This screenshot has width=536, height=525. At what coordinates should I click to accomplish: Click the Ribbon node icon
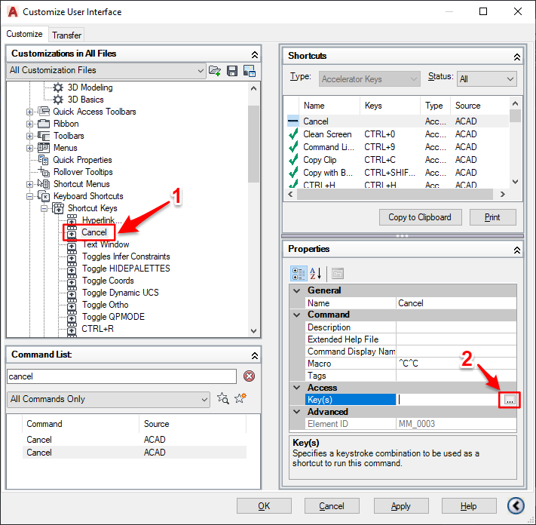point(44,124)
